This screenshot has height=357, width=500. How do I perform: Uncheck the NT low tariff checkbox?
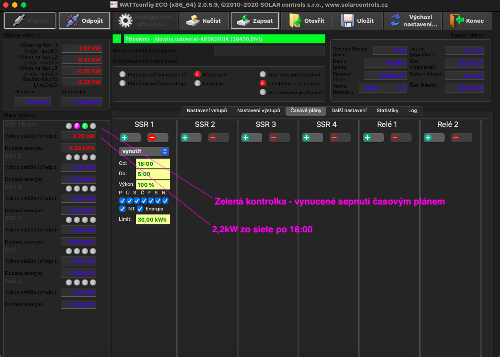tap(122, 209)
